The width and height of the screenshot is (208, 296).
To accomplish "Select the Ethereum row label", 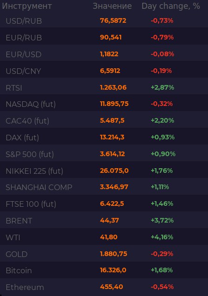I will coord(25,287).
